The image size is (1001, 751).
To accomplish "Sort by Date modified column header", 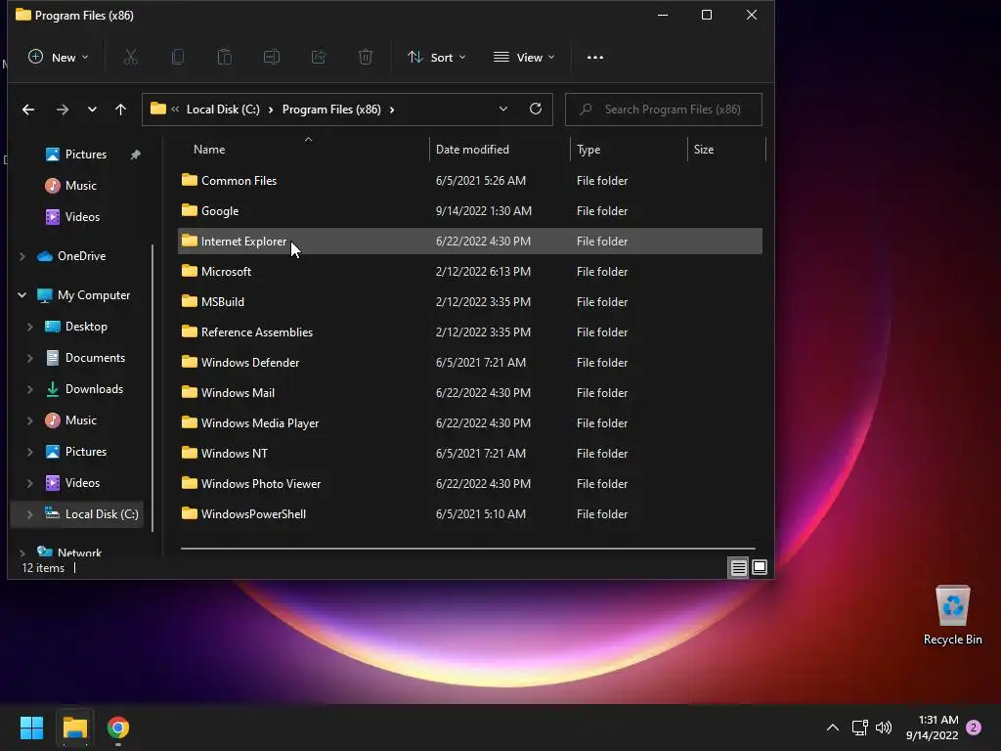I will [500, 150].
